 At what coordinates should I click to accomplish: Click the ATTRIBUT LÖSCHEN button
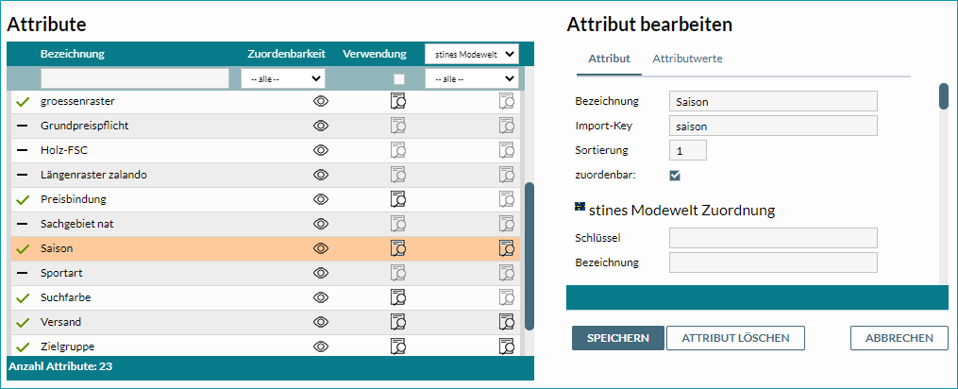pos(735,338)
